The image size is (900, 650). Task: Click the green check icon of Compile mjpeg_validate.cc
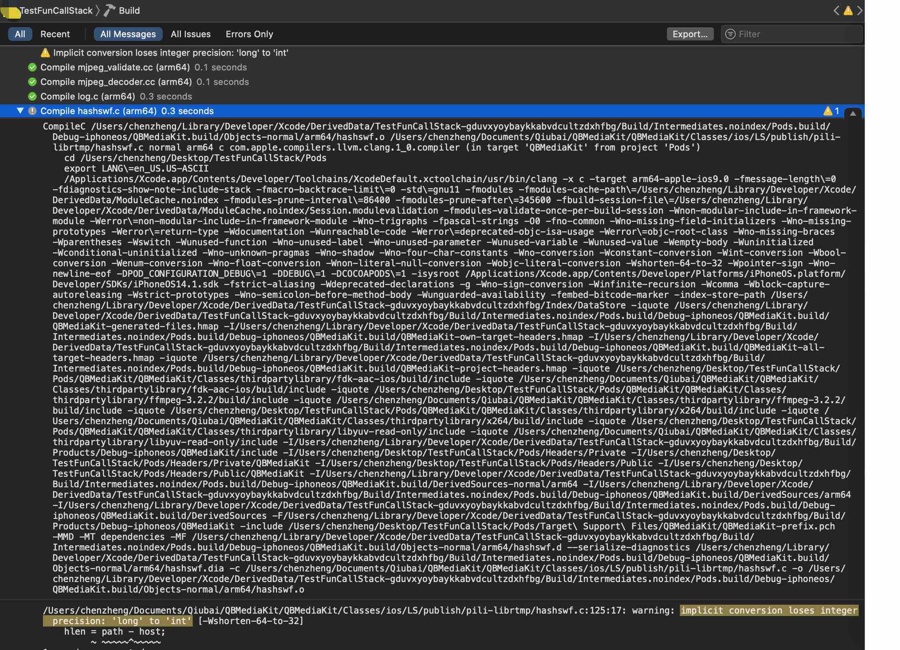click(32, 67)
